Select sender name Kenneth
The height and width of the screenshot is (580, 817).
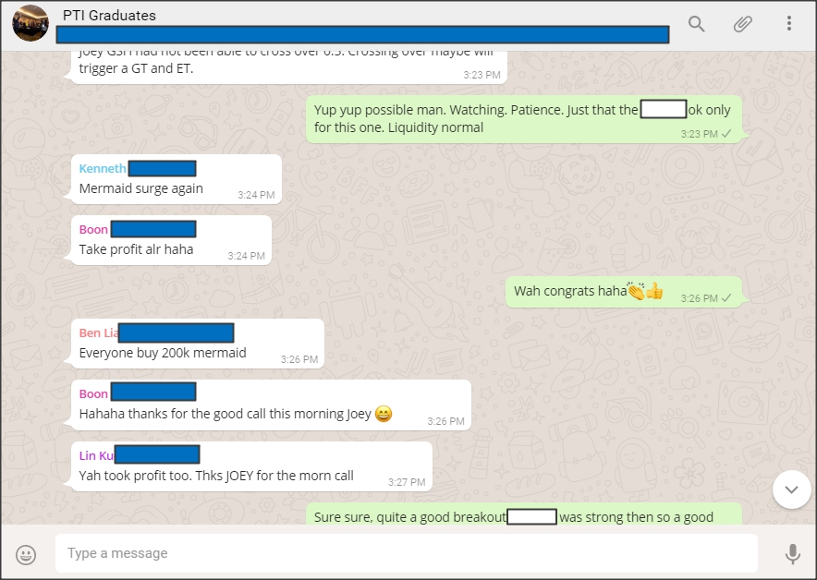point(102,169)
